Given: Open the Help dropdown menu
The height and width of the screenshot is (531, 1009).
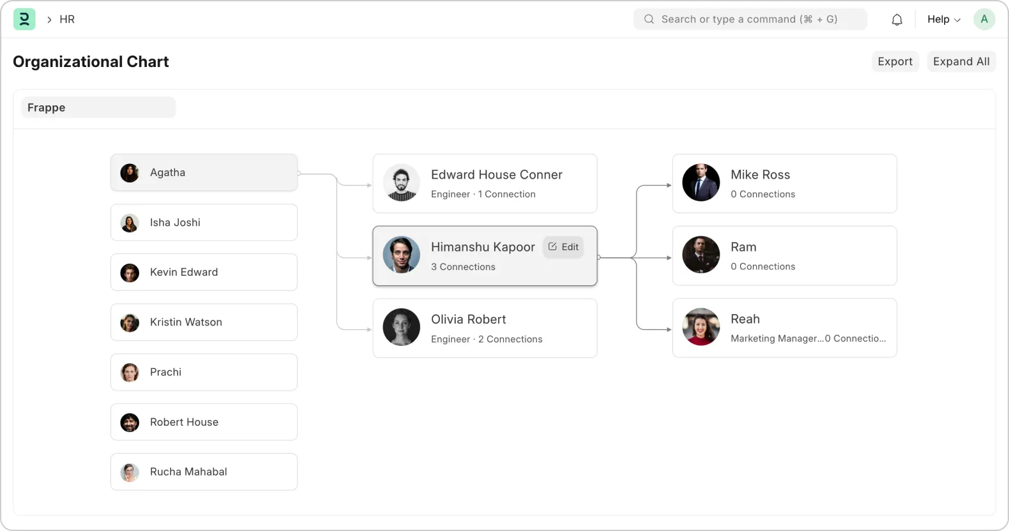Looking at the screenshot, I should pyautogui.click(x=943, y=19).
